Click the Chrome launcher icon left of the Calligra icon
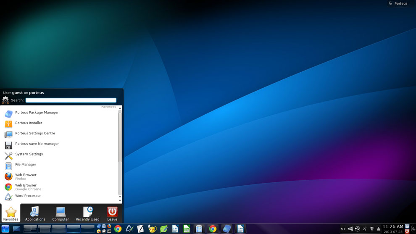The height and width of the screenshot is (234, 416). pyautogui.click(x=118, y=229)
